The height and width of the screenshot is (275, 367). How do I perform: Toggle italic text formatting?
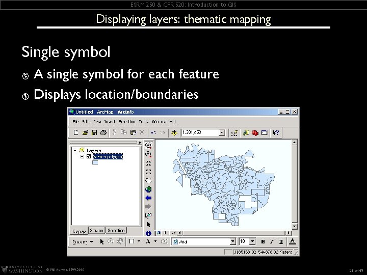272,241
